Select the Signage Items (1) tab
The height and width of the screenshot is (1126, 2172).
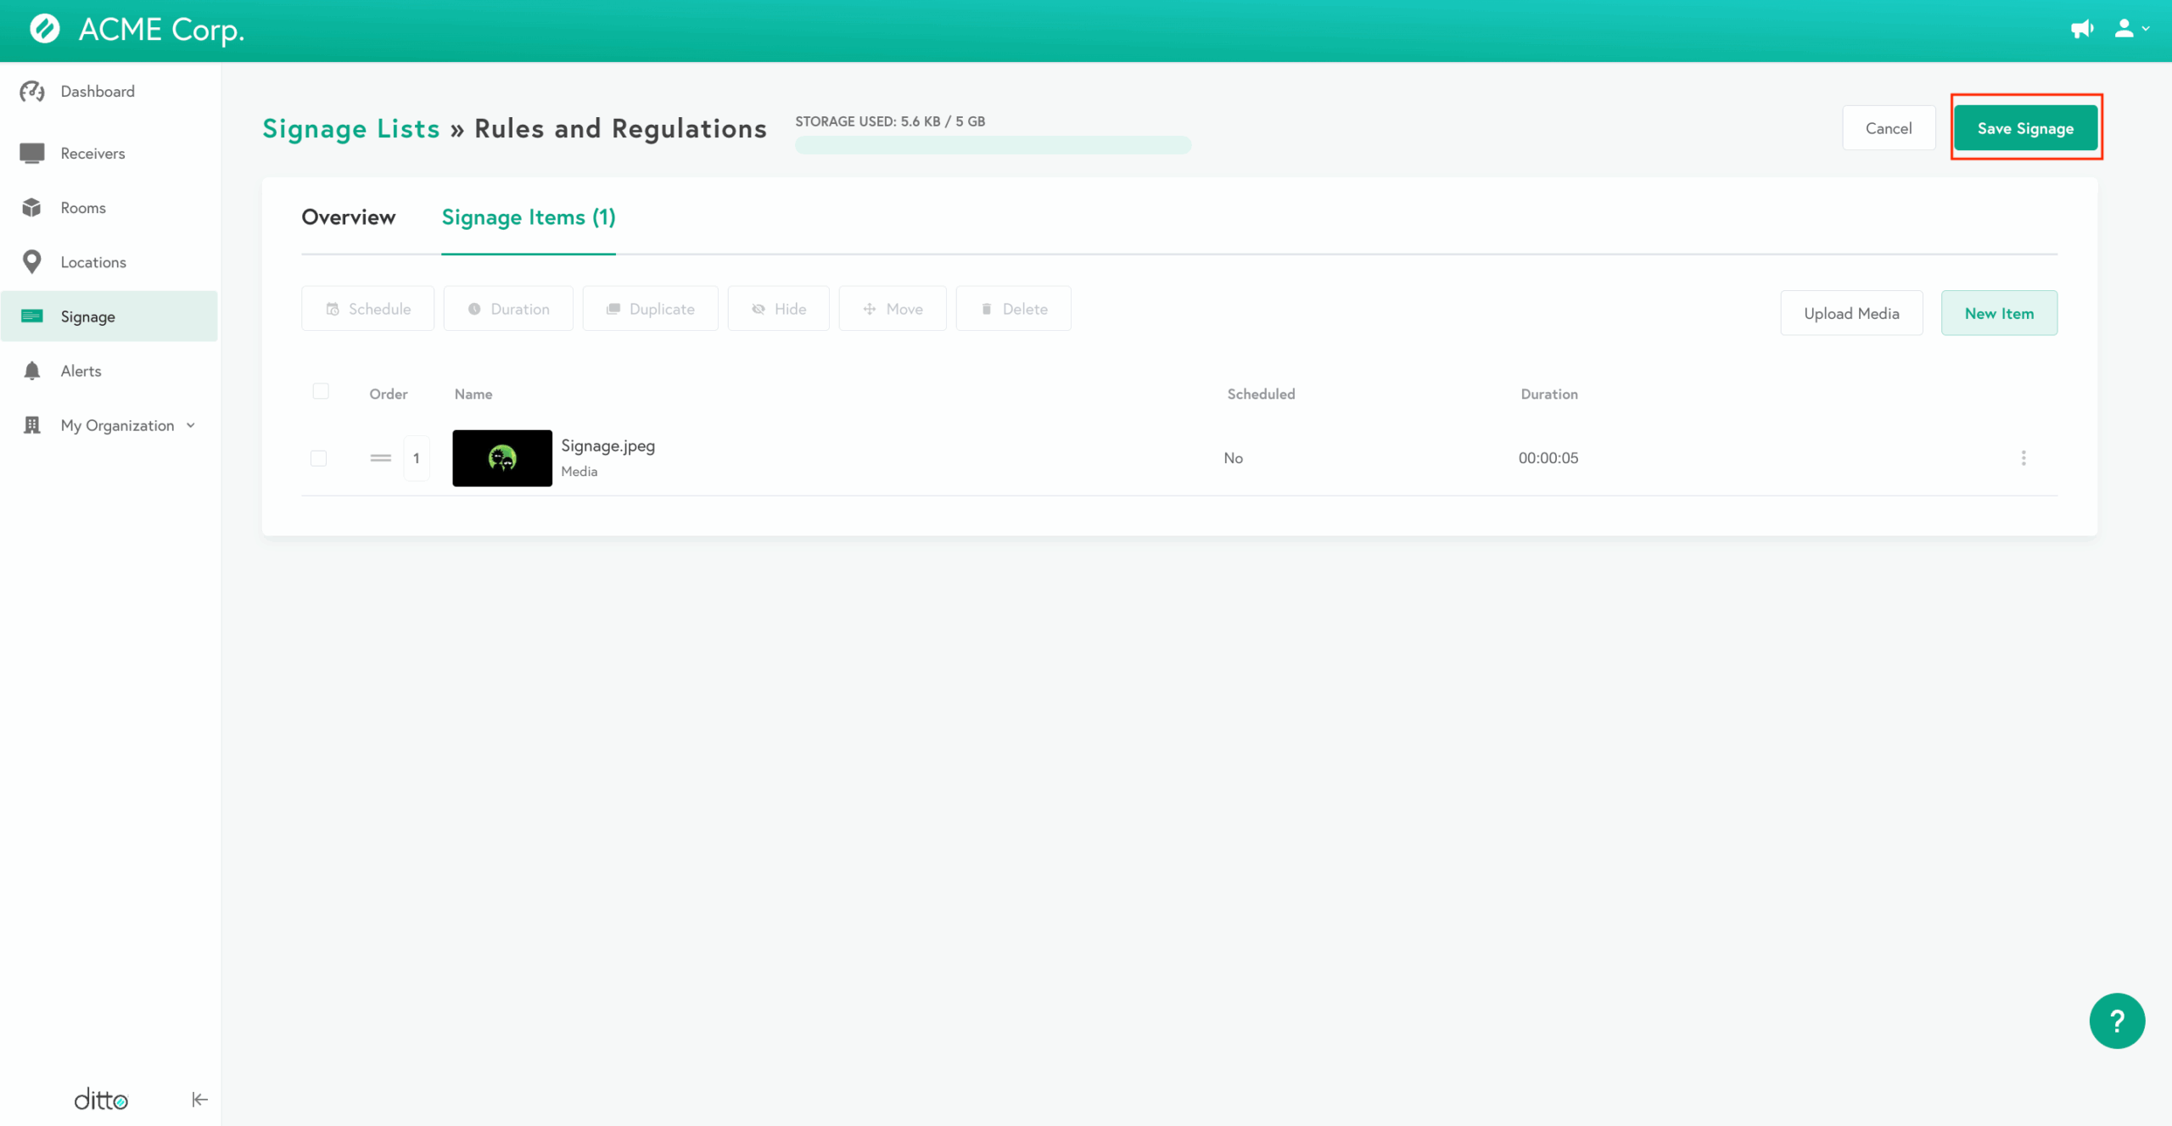(528, 217)
